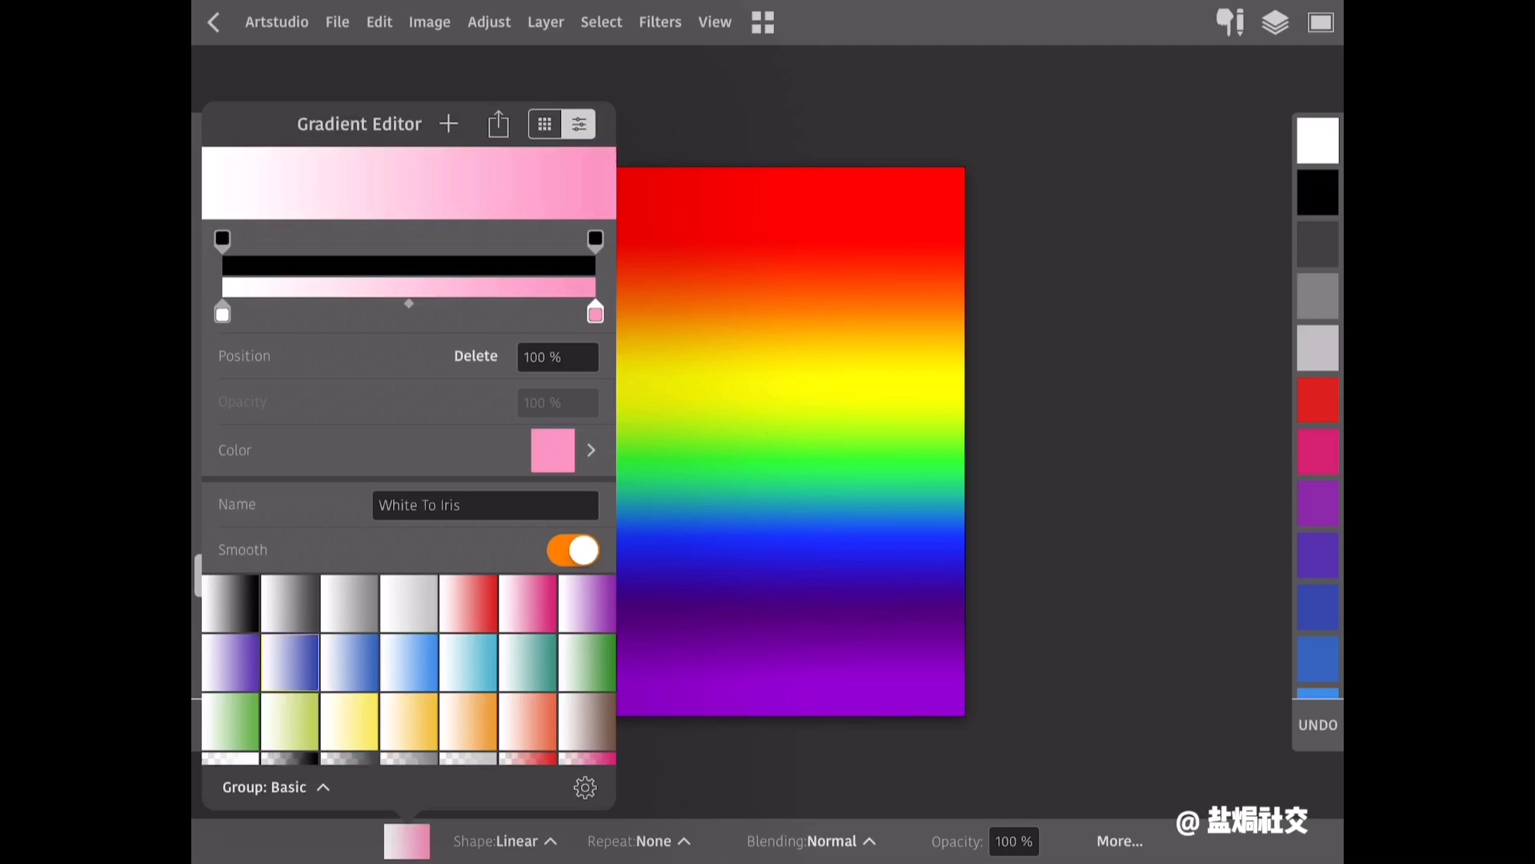The width and height of the screenshot is (1535, 864).
Task: Select the red swatch in palette
Action: click(x=1317, y=400)
